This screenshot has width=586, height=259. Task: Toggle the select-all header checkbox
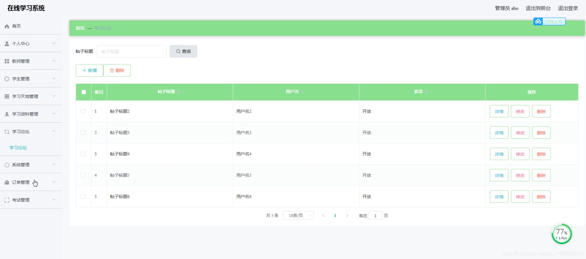pyautogui.click(x=83, y=92)
